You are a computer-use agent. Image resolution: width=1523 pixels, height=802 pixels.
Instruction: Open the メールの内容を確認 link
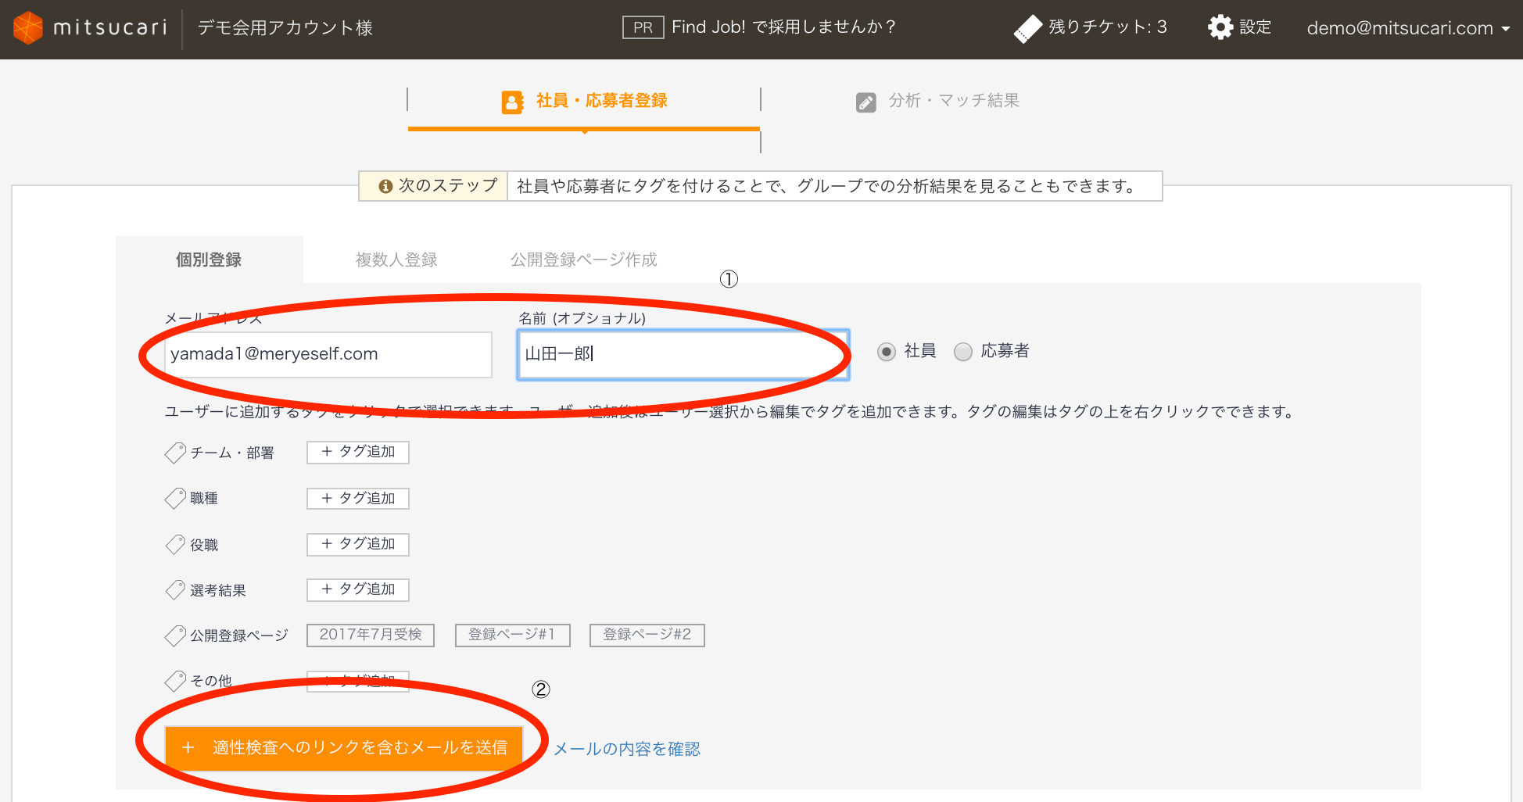[x=627, y=749]
